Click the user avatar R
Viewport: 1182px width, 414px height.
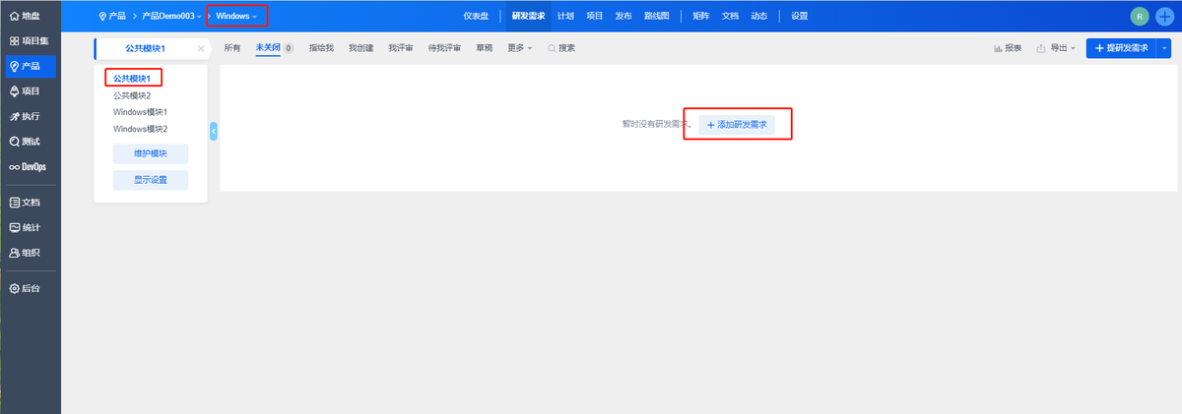(1140, 16)
